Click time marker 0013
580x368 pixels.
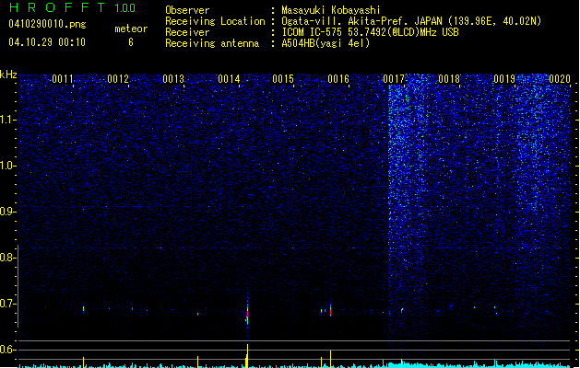point(173,79)
